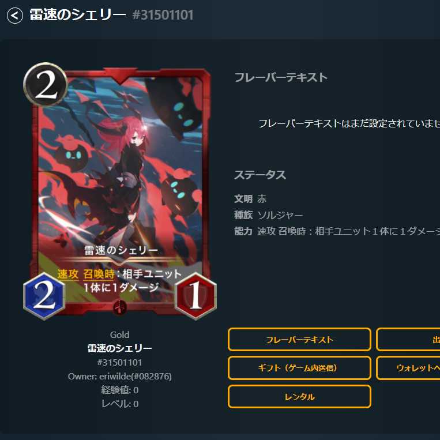Click the soldier emblem at the card's bottom edge
This screenshot has width=440, height=440.
[120, 307]
